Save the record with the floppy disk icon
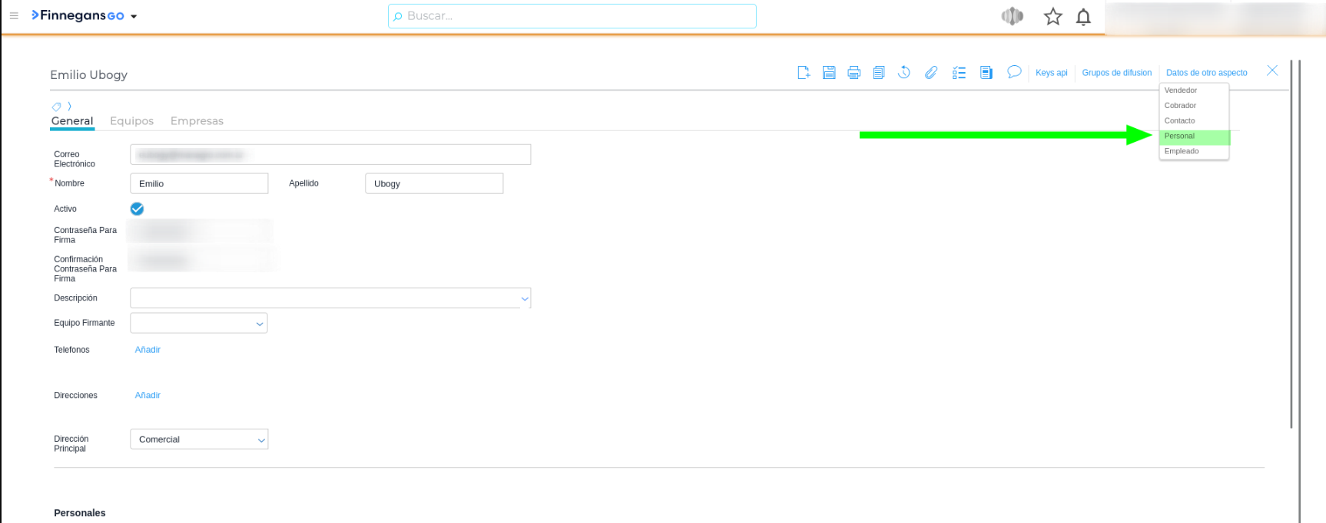This screenshot has height=523, width=1326. pyautogui.click(x=829, y=72)
